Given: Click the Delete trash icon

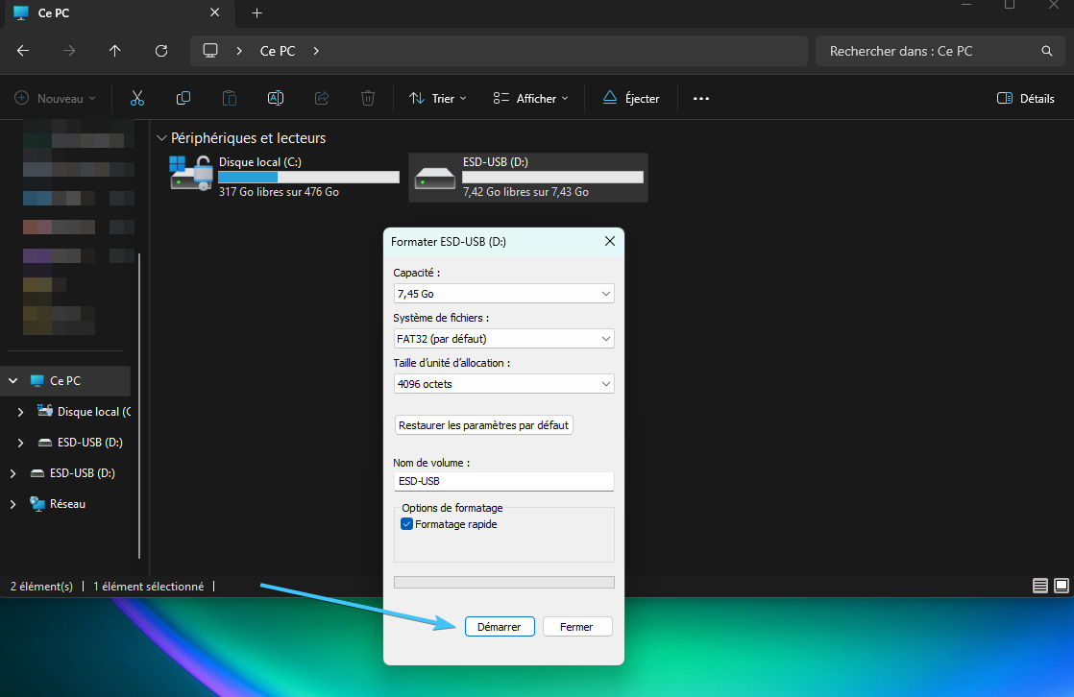Looking at the screenshot, I should coord(368,98).
